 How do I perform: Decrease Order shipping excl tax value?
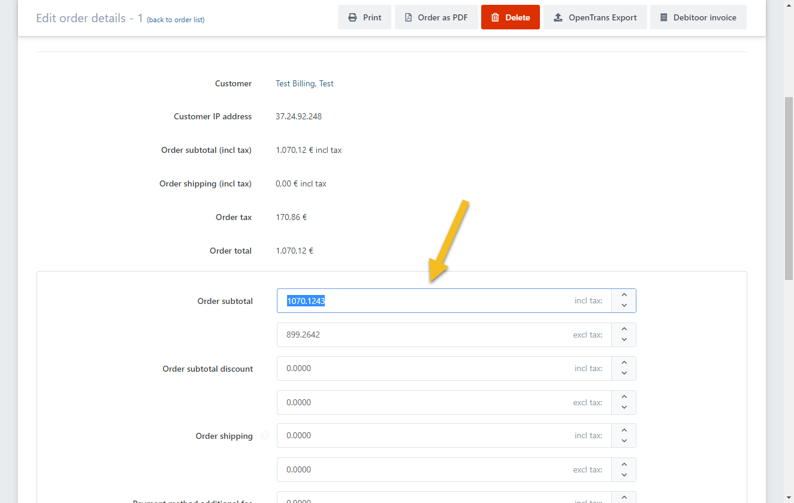click(x=624, y=475)
